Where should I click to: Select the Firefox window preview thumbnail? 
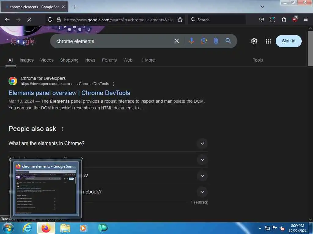[x=46, y=189]
